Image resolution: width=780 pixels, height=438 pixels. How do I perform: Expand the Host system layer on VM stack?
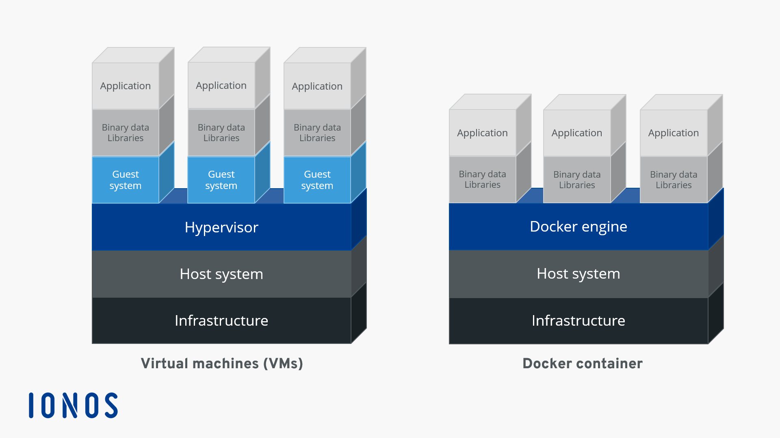[x=221, y=274]
